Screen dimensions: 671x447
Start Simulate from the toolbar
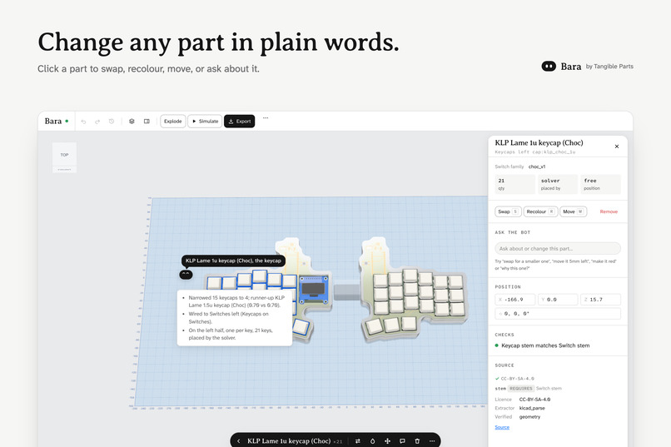click(x=205, y=122)
